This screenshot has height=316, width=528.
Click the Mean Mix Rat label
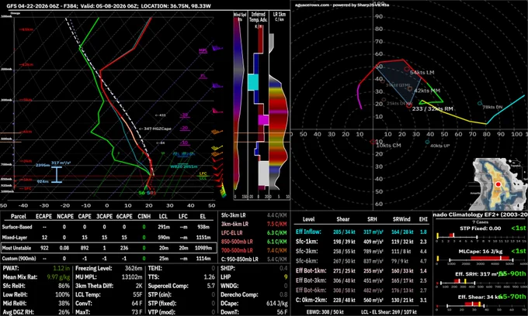(x=20, y=277)
